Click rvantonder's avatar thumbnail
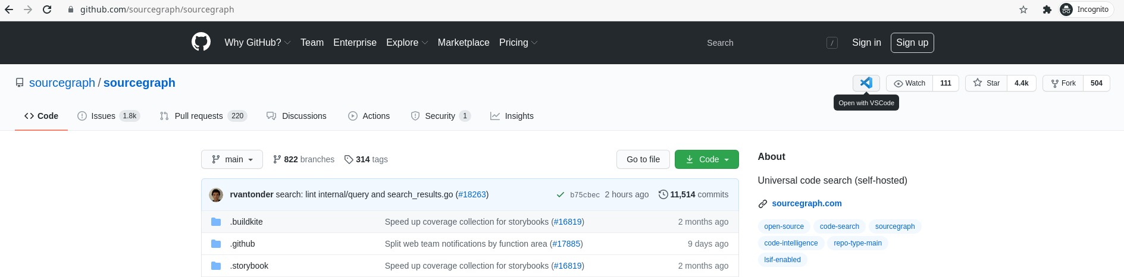 [x=217, y=194]
